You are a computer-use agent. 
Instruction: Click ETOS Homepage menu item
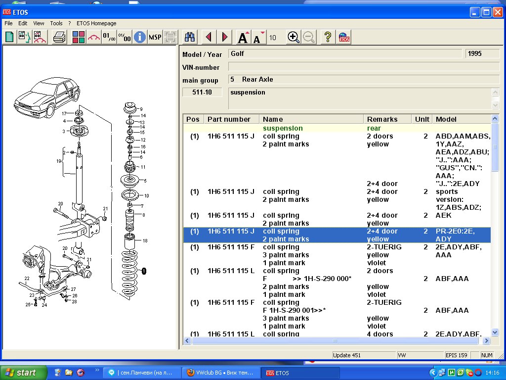(96, 23)
